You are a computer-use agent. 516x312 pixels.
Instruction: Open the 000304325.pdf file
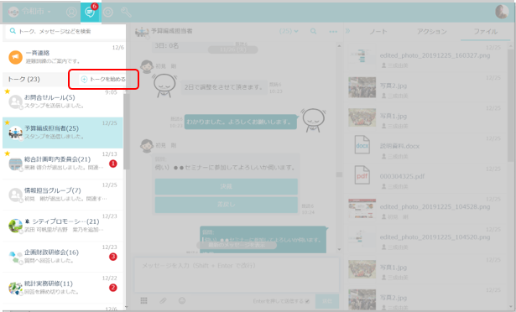[x=402, y=176]
